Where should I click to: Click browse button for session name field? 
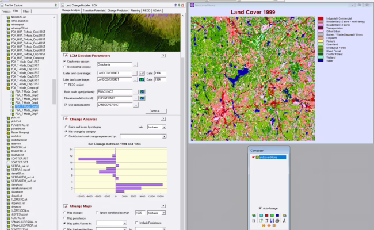(135, 64)
